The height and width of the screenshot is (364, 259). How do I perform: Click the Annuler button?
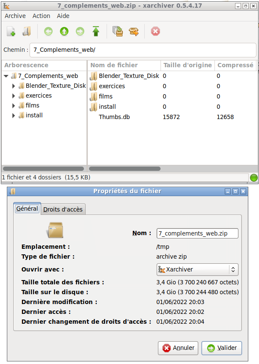tap(178, 348)
